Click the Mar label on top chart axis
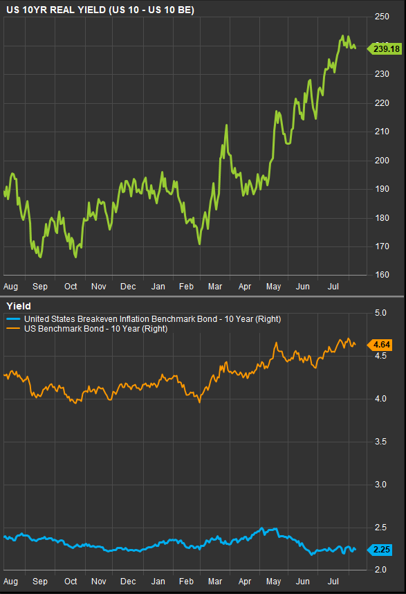This screenshot has height=594, width=406. coord(215,287)
